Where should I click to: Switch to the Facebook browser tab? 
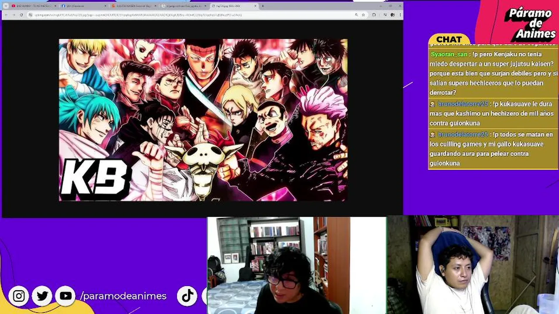pos(84,6)
